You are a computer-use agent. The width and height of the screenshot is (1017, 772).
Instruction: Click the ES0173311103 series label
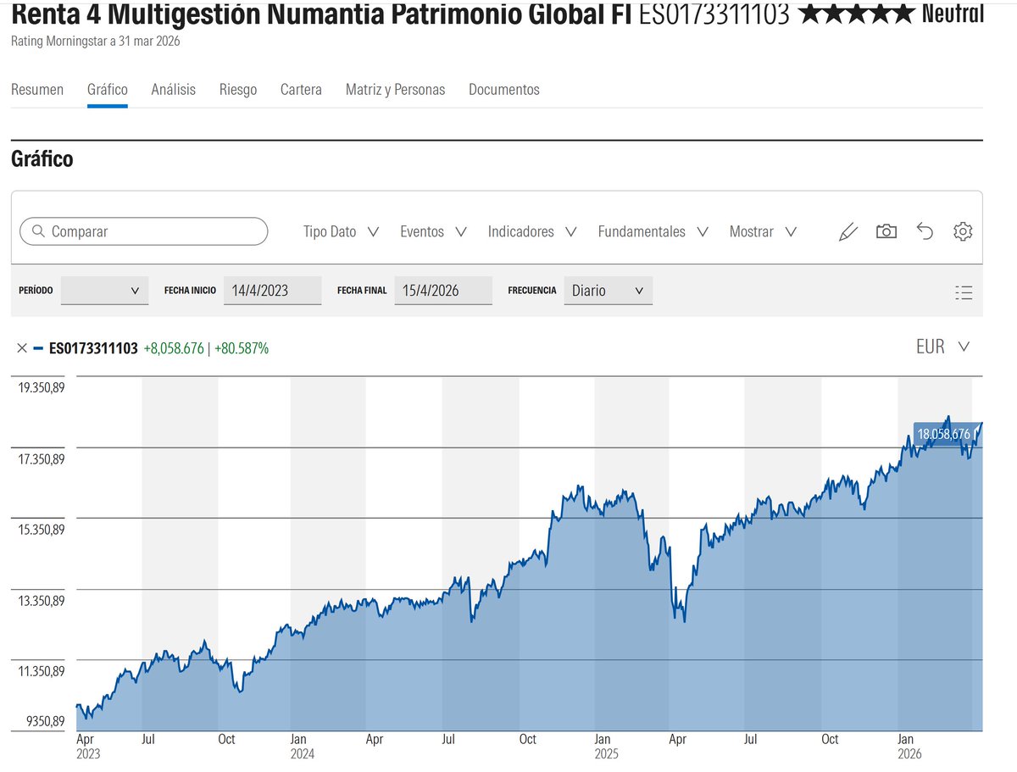(93, 348)
